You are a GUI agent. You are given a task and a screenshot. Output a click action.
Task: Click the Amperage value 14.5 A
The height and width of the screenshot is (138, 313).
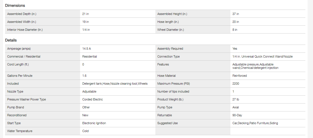tap(87, 49)
